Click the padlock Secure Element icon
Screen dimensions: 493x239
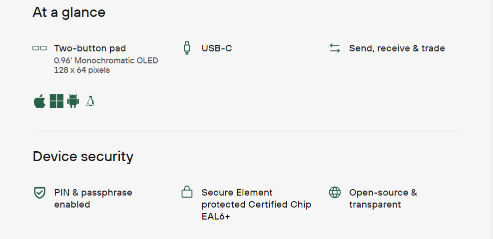tap(187, 192)
